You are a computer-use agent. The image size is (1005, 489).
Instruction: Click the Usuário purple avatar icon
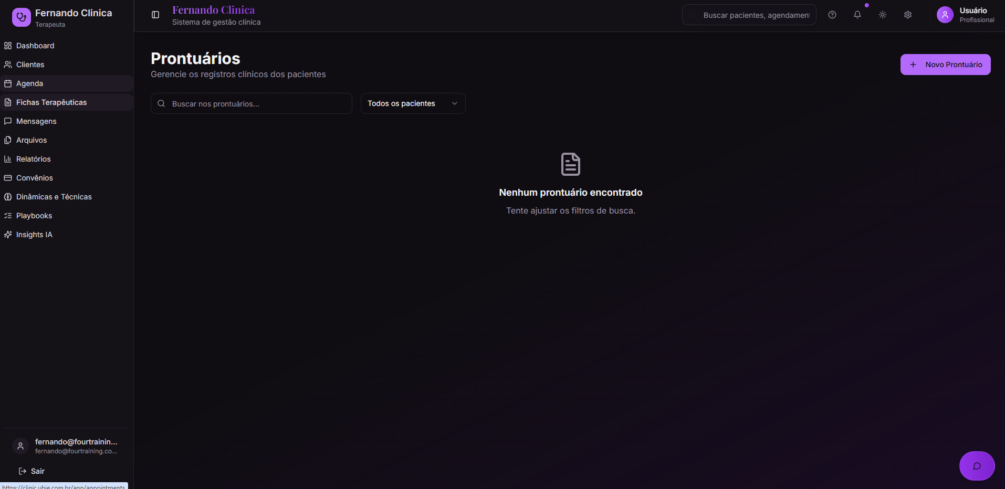click(945, 15)
